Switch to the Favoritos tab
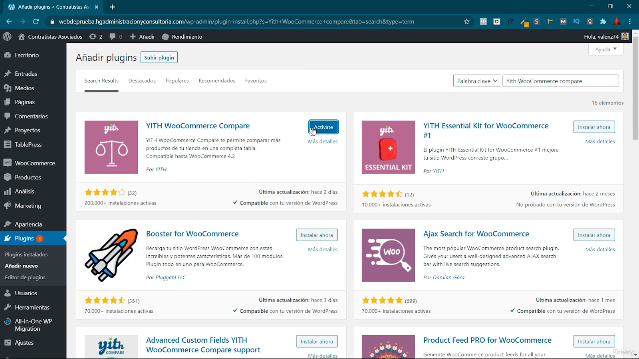 point(256,81)
